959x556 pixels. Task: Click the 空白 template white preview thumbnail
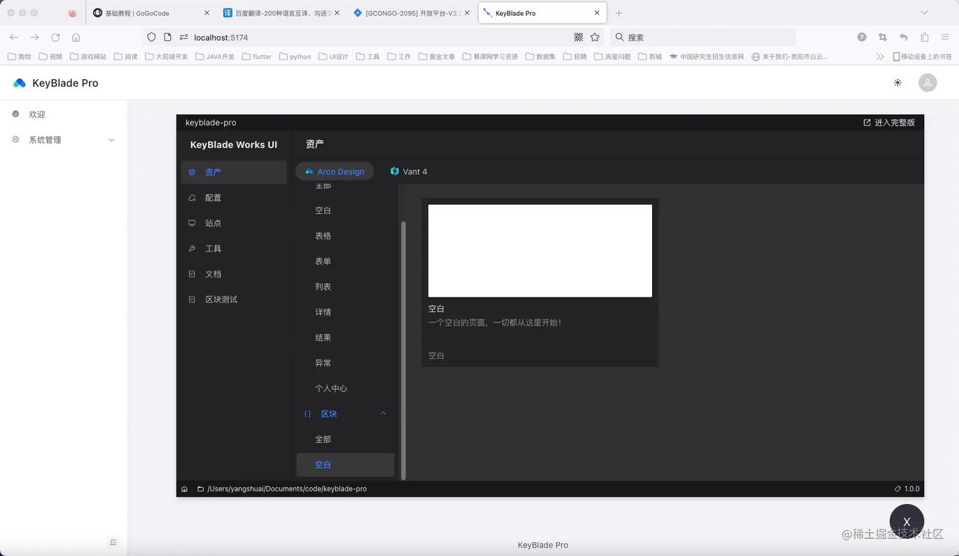[540, 250]
